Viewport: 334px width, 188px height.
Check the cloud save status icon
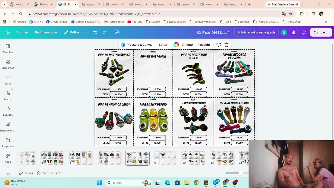click(x=117, y=32)
